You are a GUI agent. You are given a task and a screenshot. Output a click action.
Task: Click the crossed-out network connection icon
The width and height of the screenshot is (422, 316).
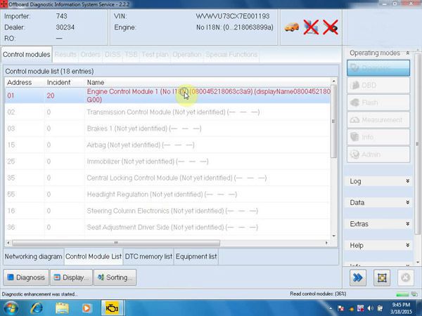[x=311, y=27]
